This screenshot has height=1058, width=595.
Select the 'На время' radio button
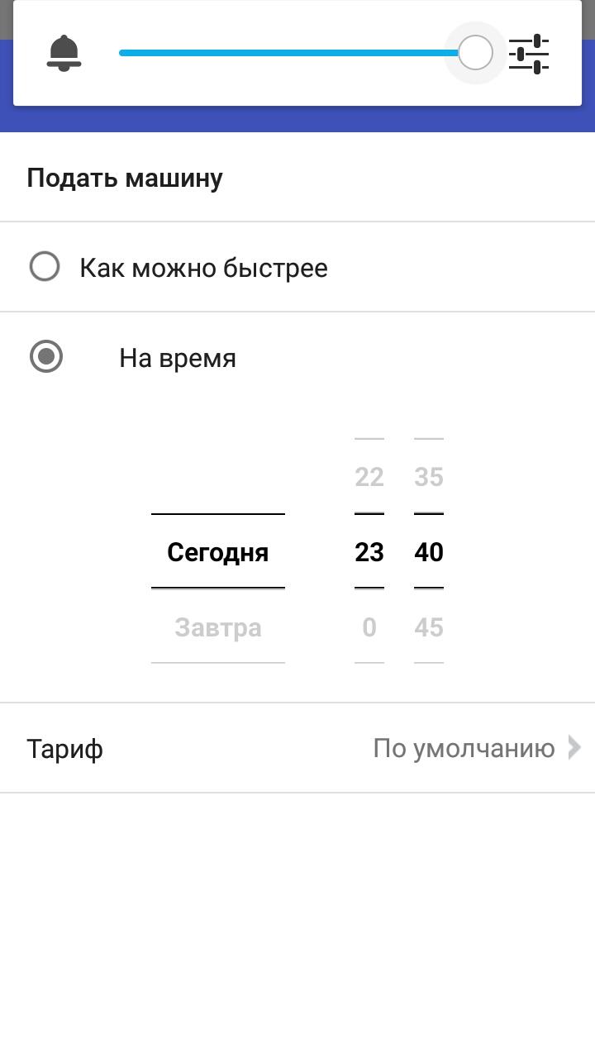[x=46, y=357]
